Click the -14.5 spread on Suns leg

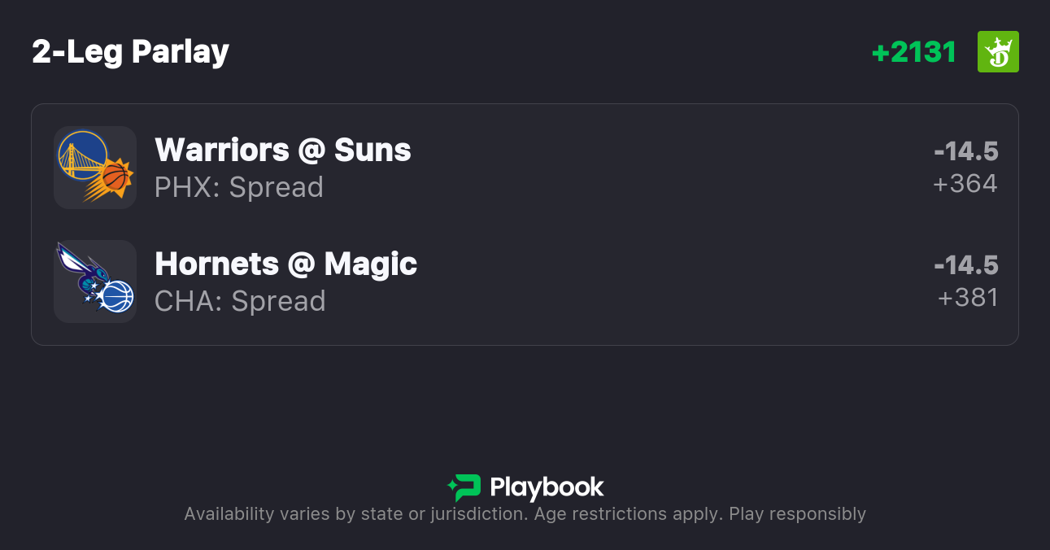click(965, 151)
